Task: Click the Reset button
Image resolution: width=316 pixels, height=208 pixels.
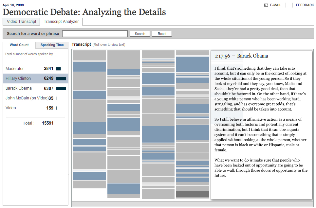Action: tap(162, 34)
